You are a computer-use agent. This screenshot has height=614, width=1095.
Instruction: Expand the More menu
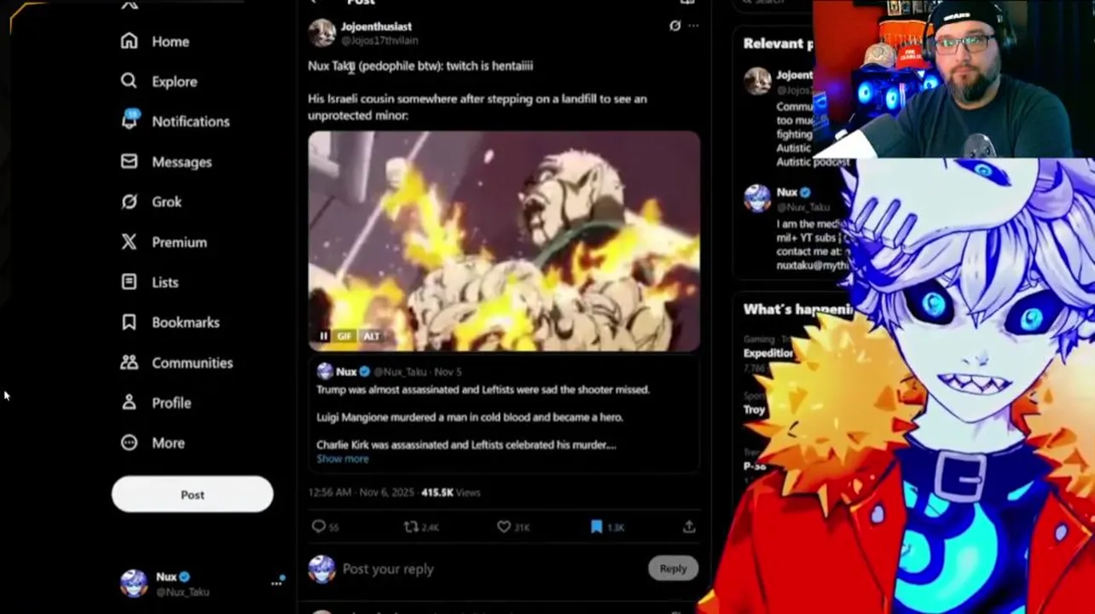pyautogui.click(x=154, y=443)
